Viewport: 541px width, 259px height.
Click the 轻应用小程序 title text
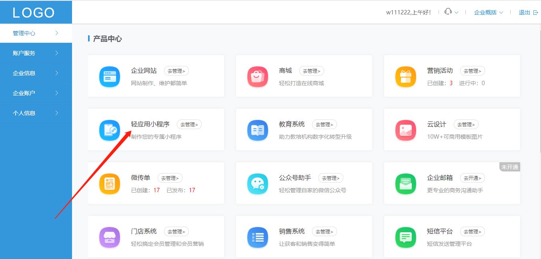pos(150,124)
